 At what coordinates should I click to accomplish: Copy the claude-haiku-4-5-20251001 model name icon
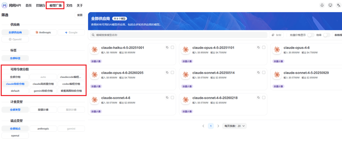coord(167,47)
